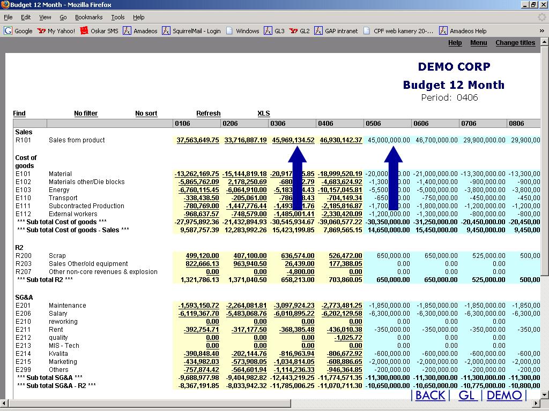The image size is (549, 411).
Task: Open Material value -13,262,169.75
Action: pyautogui.click(x=197, y=174)
